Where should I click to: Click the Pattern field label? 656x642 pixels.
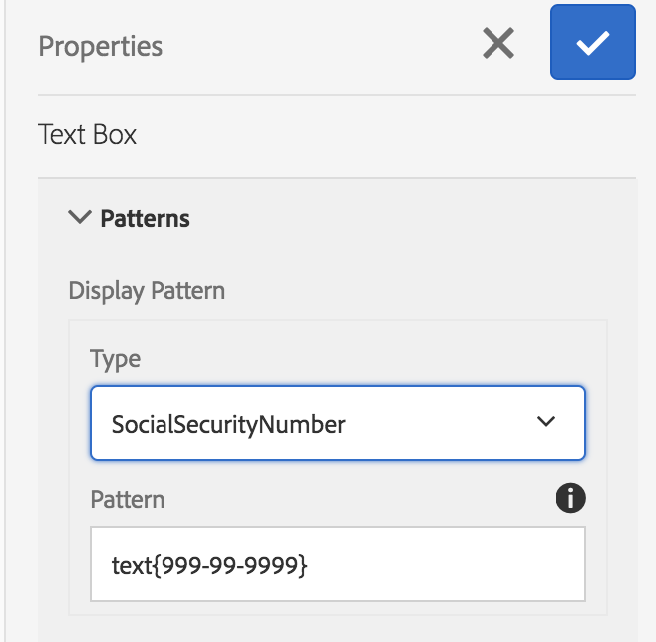pos(127,498)
